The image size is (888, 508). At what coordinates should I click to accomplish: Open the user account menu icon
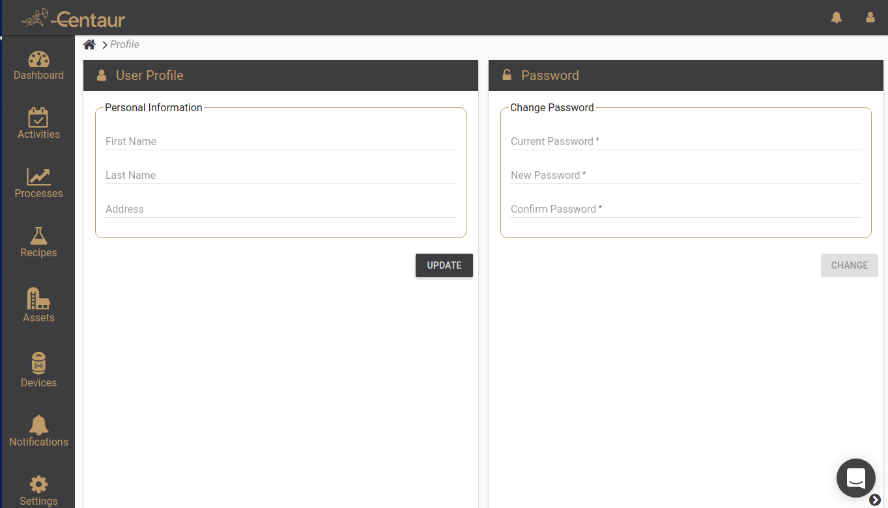tap(870, 18)
